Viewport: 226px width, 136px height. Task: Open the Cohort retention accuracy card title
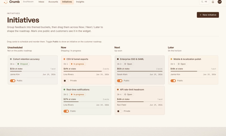point(26,59)
